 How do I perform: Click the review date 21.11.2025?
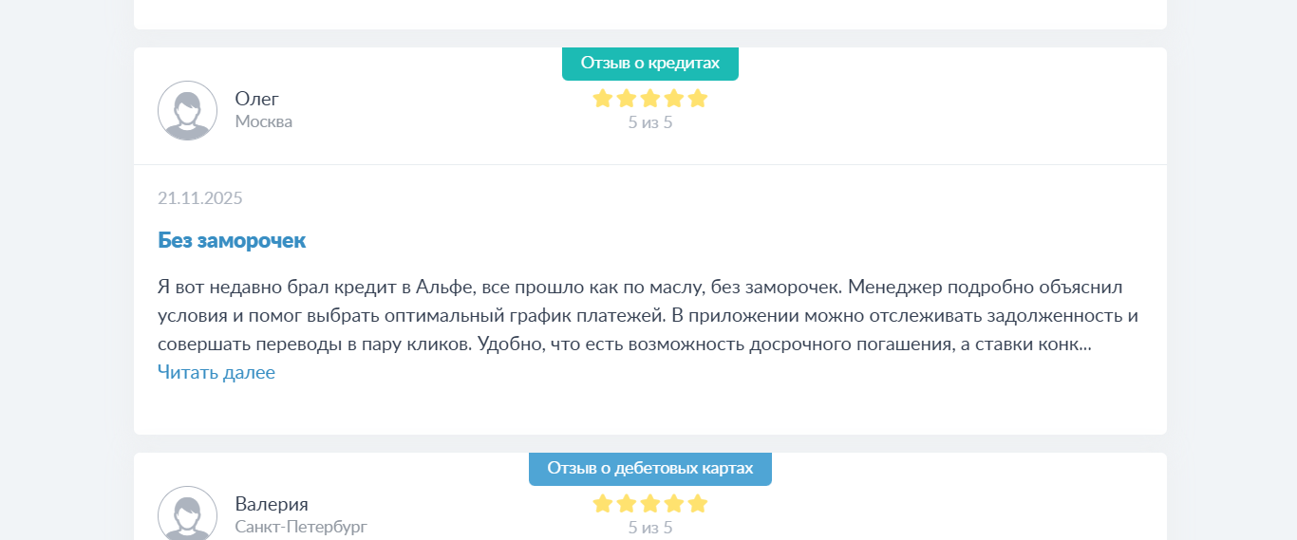(200, 198)
